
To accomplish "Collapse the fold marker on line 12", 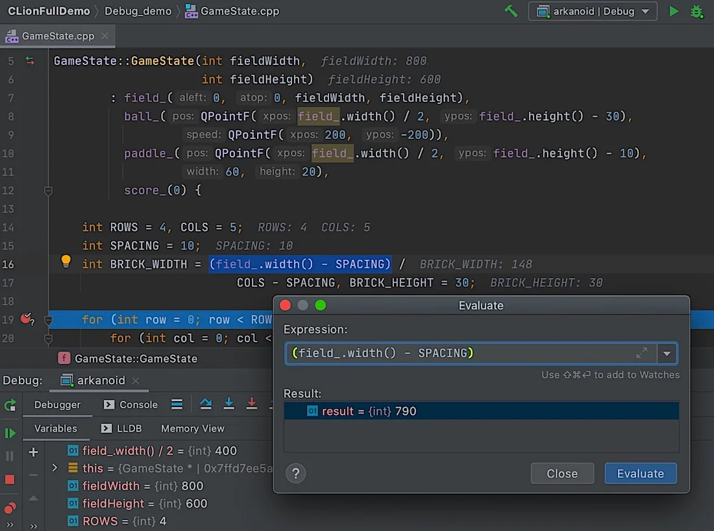I will click(x=48, y=191).
